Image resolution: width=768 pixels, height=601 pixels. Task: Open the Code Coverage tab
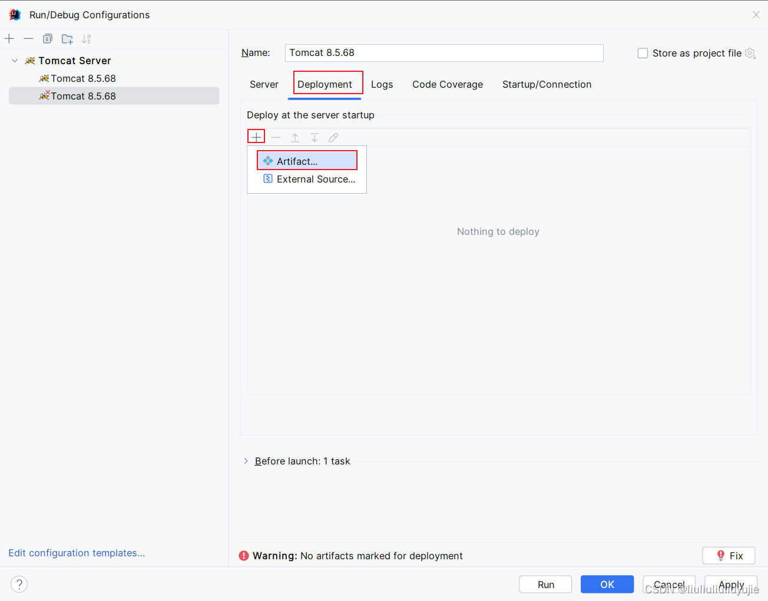448,84
